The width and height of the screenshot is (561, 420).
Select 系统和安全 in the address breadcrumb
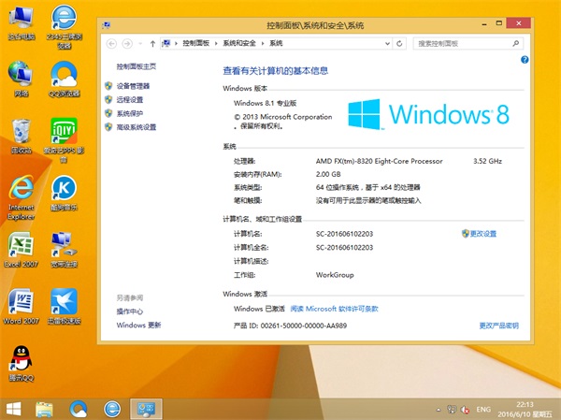click(239, 43)
